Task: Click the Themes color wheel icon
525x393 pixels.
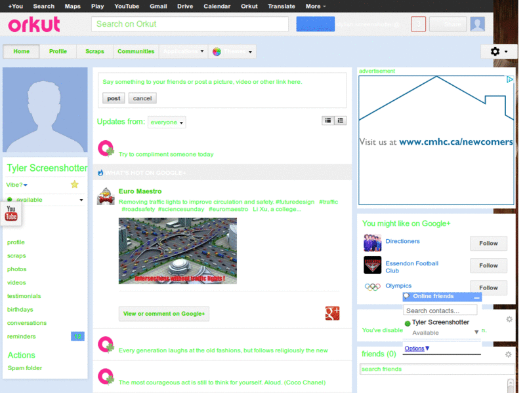Action: tap(217, 52)
